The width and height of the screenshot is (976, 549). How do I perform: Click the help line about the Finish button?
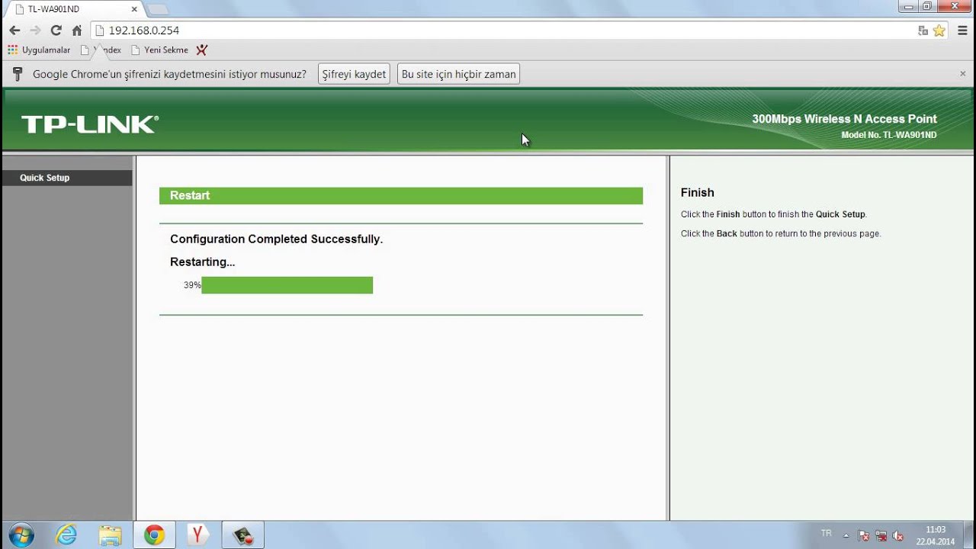coord(774,215)
